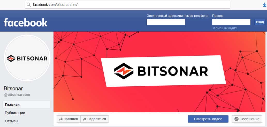Click the search magnifier icon in address bar
The height and width of the screenshot is (127, 267).
29,5
